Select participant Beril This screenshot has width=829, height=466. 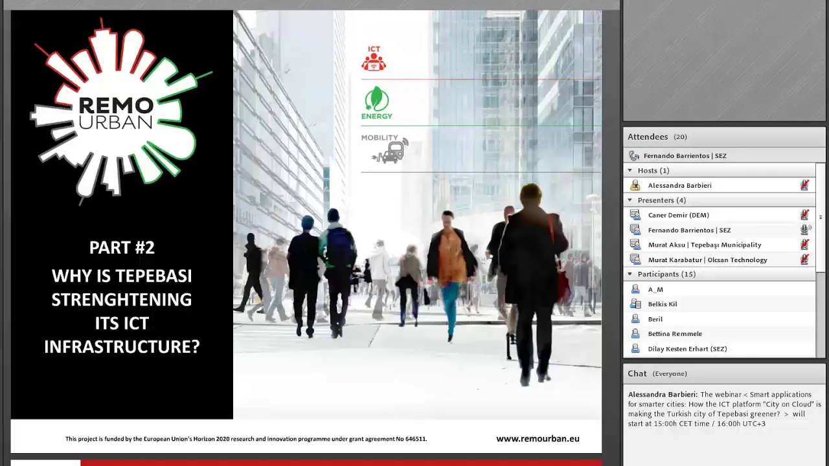655,319
